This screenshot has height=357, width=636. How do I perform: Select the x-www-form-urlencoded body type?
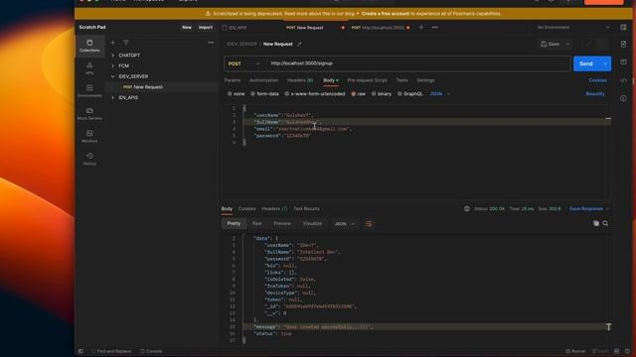315,93
